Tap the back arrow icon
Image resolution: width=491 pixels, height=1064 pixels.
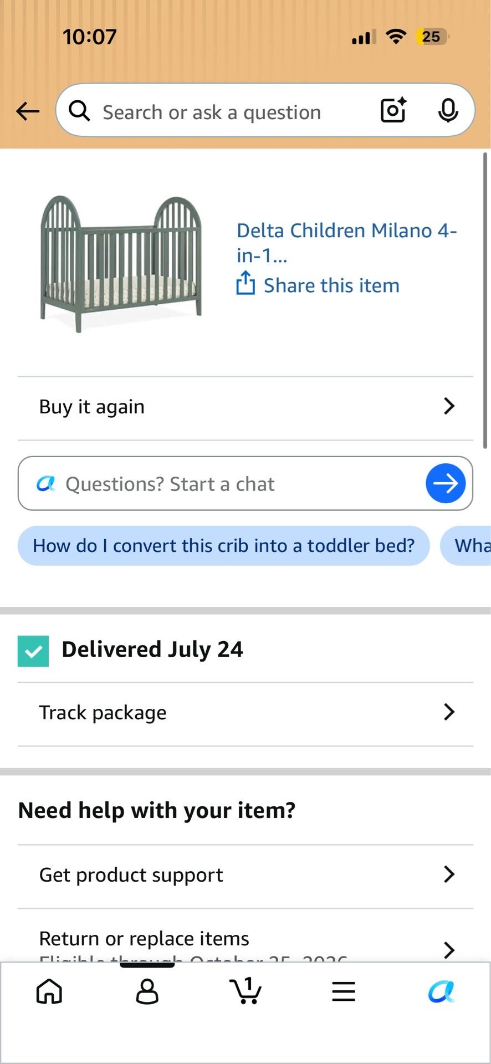pyautogui.click(x=28, y=111)
